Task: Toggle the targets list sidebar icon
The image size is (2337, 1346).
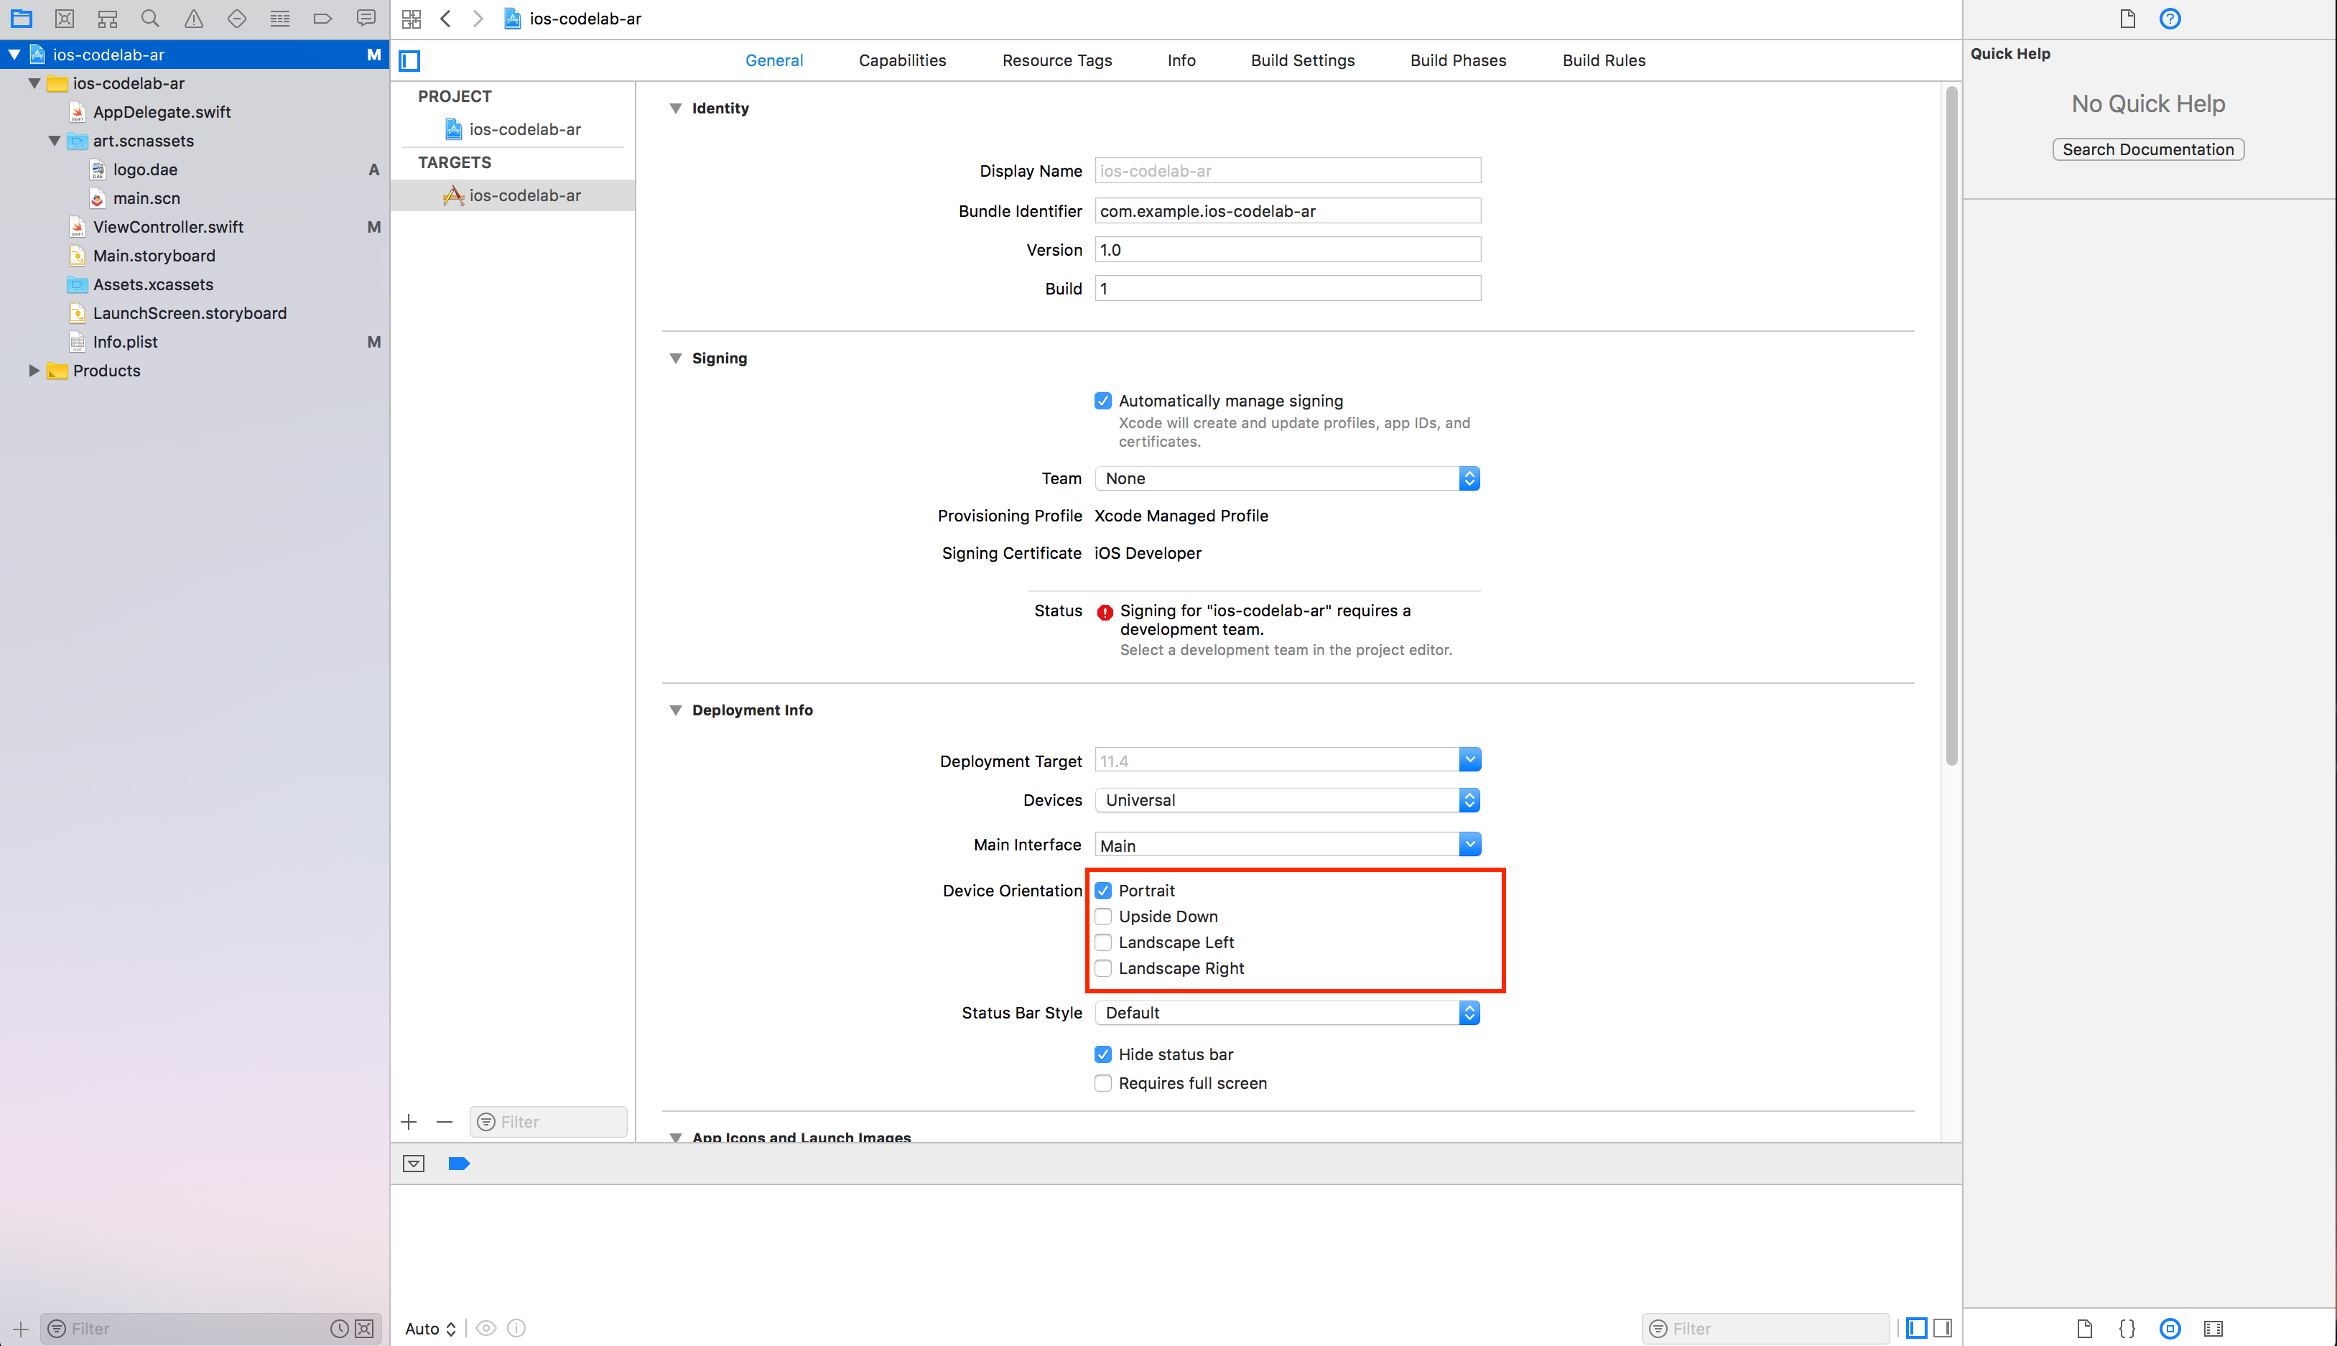Action: click(409, 61)
